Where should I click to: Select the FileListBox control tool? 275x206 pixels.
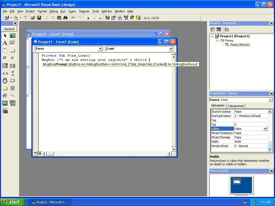[12, 88]
